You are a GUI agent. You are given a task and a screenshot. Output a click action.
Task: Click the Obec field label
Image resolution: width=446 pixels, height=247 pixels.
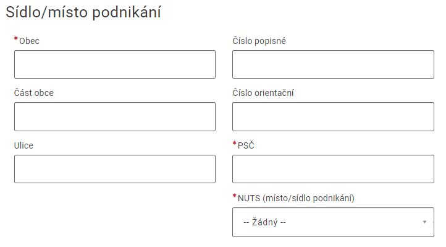point(29,41)
